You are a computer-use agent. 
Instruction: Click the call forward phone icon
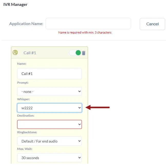coord(15,52)
